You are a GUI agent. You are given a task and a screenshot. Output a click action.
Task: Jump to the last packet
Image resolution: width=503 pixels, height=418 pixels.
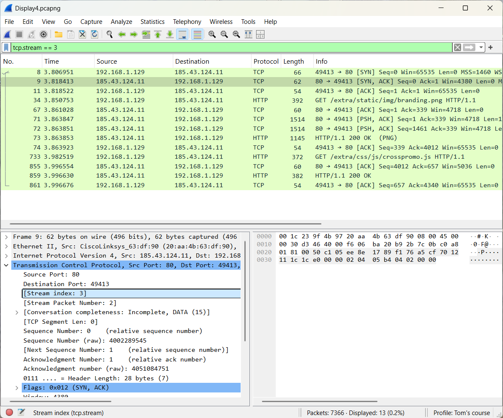170,34
